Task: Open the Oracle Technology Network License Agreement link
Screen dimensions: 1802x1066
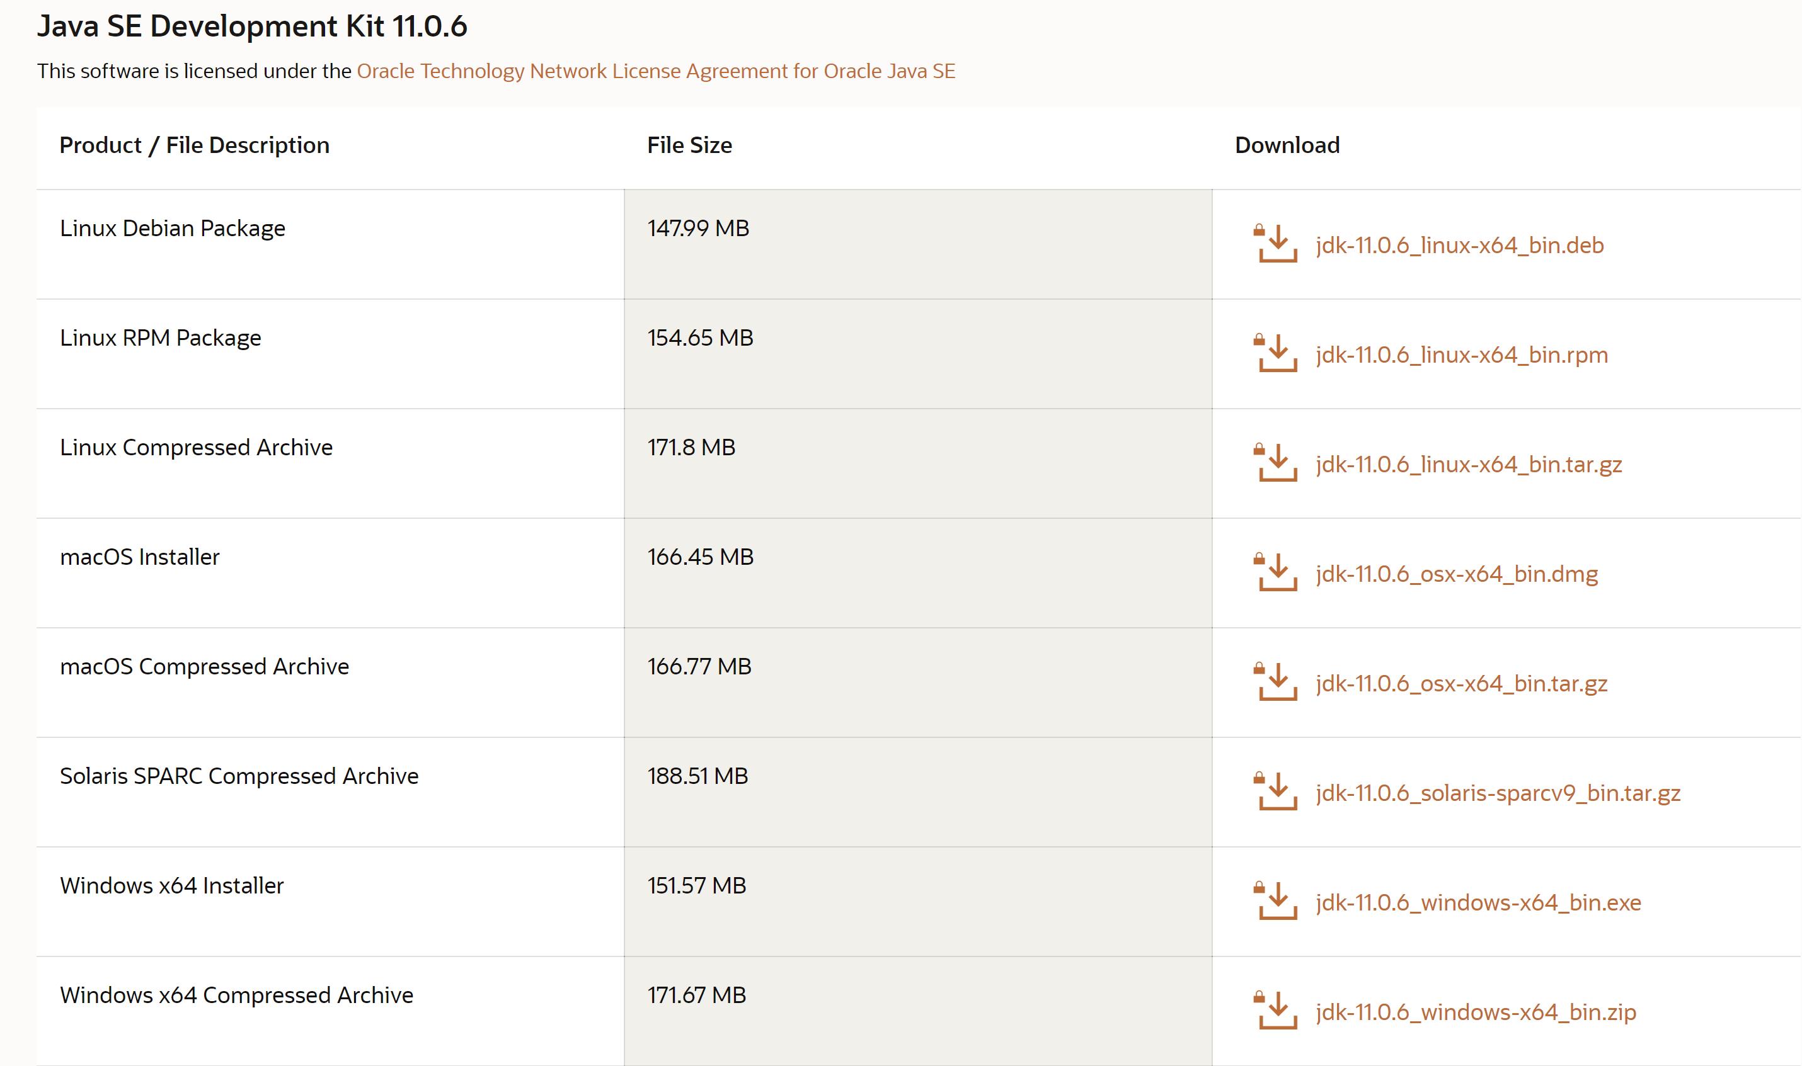Action: point(655,71)
